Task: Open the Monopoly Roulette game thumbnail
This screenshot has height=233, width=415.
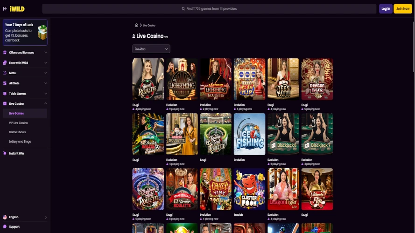Action: [182, 134]
